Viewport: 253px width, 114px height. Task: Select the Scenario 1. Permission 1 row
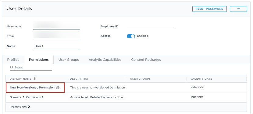(x=126, y=97)
